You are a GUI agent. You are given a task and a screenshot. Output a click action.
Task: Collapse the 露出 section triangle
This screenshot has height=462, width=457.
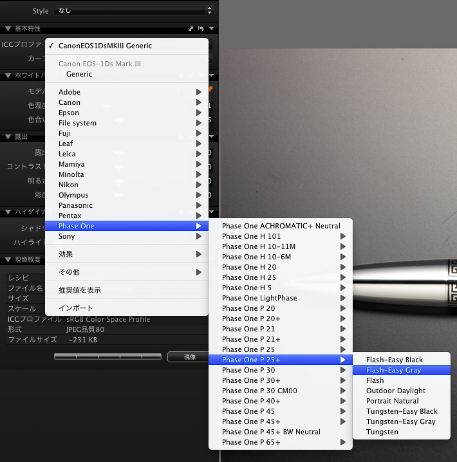[x=8, y=137]
